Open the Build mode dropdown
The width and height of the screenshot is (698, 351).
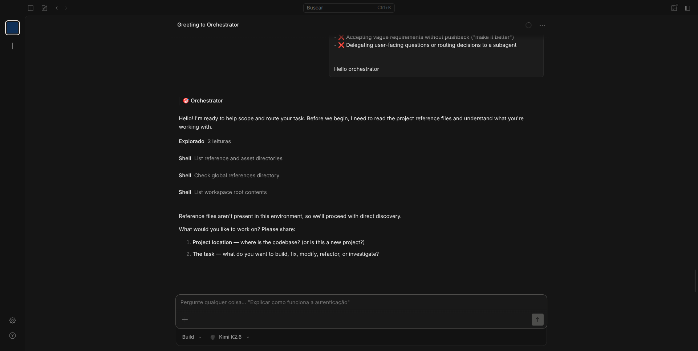192,337
